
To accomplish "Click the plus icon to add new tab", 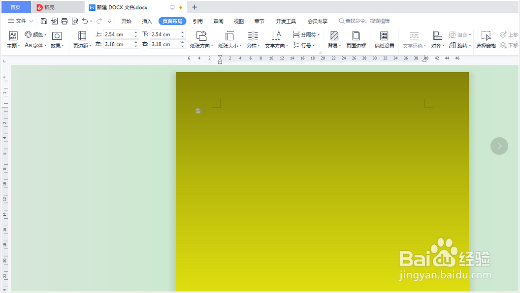I will click(195, 7).
